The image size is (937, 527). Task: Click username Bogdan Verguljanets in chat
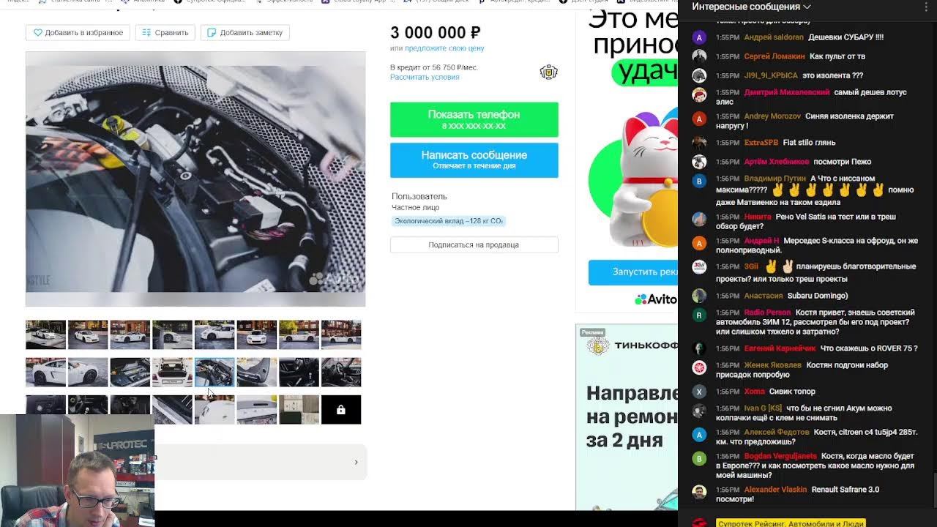[780, 456]
